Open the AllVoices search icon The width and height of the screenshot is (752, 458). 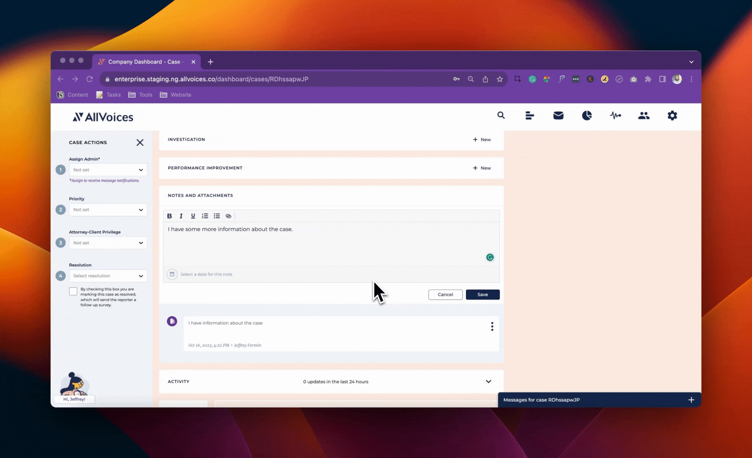(x=501, y=115)
